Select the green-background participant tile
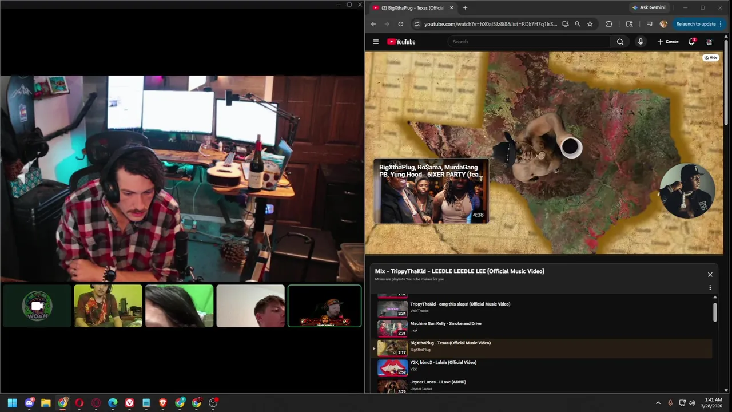Screen dimensions: 732x412 pos(179,306)
